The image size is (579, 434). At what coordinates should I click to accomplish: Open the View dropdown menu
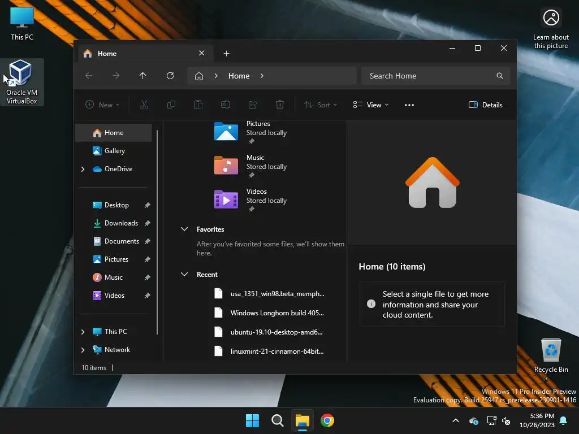pos(371,105)
